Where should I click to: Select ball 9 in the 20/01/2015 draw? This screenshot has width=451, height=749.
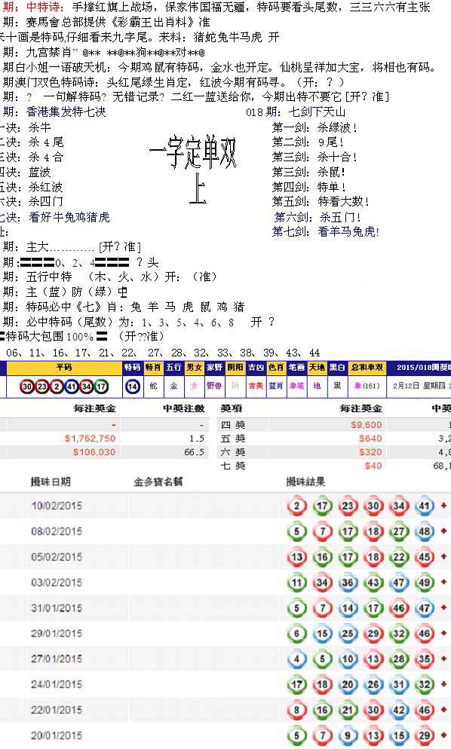[x=348, y=735]
